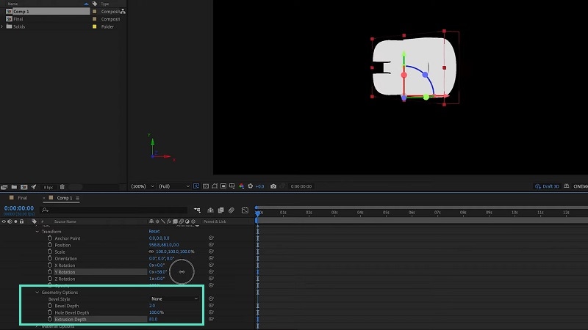Screen dimensions: 588x330
Task: Open the Bevel Style None dropdown
Action: pos(174,298)
